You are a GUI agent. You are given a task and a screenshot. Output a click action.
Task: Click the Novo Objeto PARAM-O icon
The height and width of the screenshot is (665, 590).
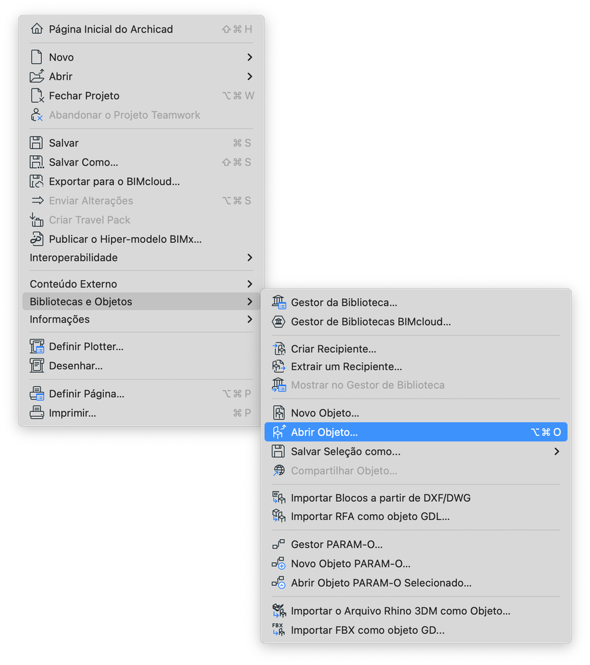tap(278, 563)
